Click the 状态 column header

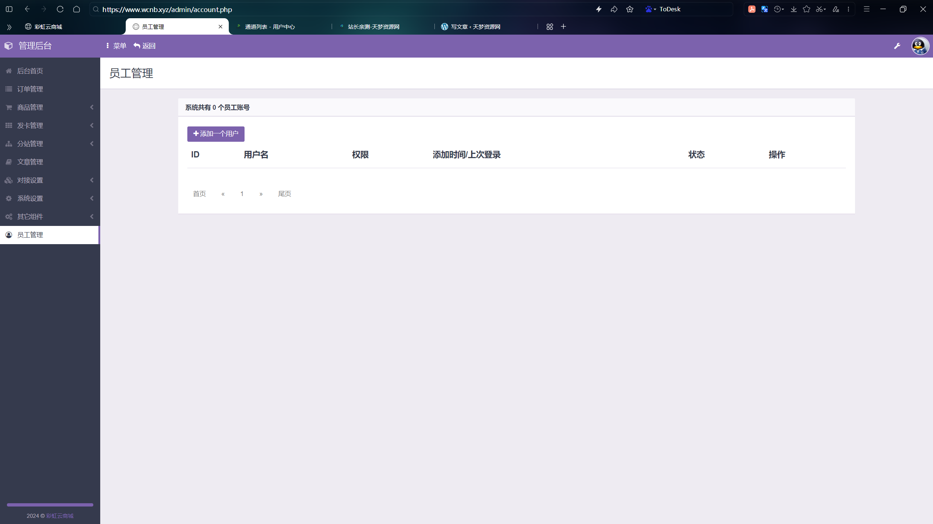coord(696,155)
